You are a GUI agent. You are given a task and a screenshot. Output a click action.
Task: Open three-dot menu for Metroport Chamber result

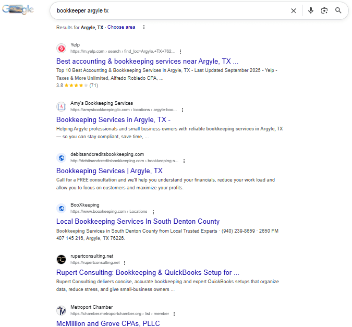pos(174,314)
